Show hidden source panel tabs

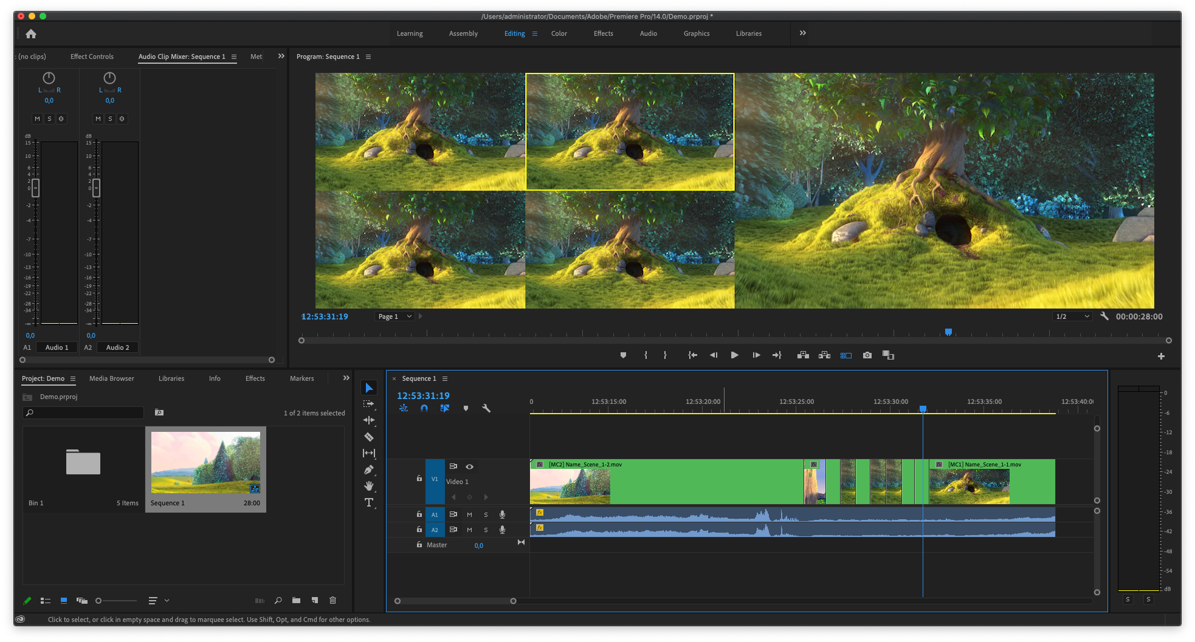click(281, 56)
